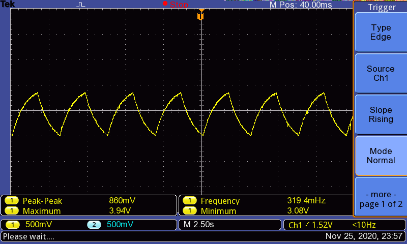Click the Please wait.... status message
Screen dimensions: 407x244
tap(28, 237)
